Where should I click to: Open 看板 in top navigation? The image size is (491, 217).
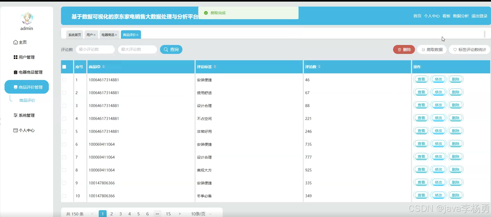(x=446, y=16)
